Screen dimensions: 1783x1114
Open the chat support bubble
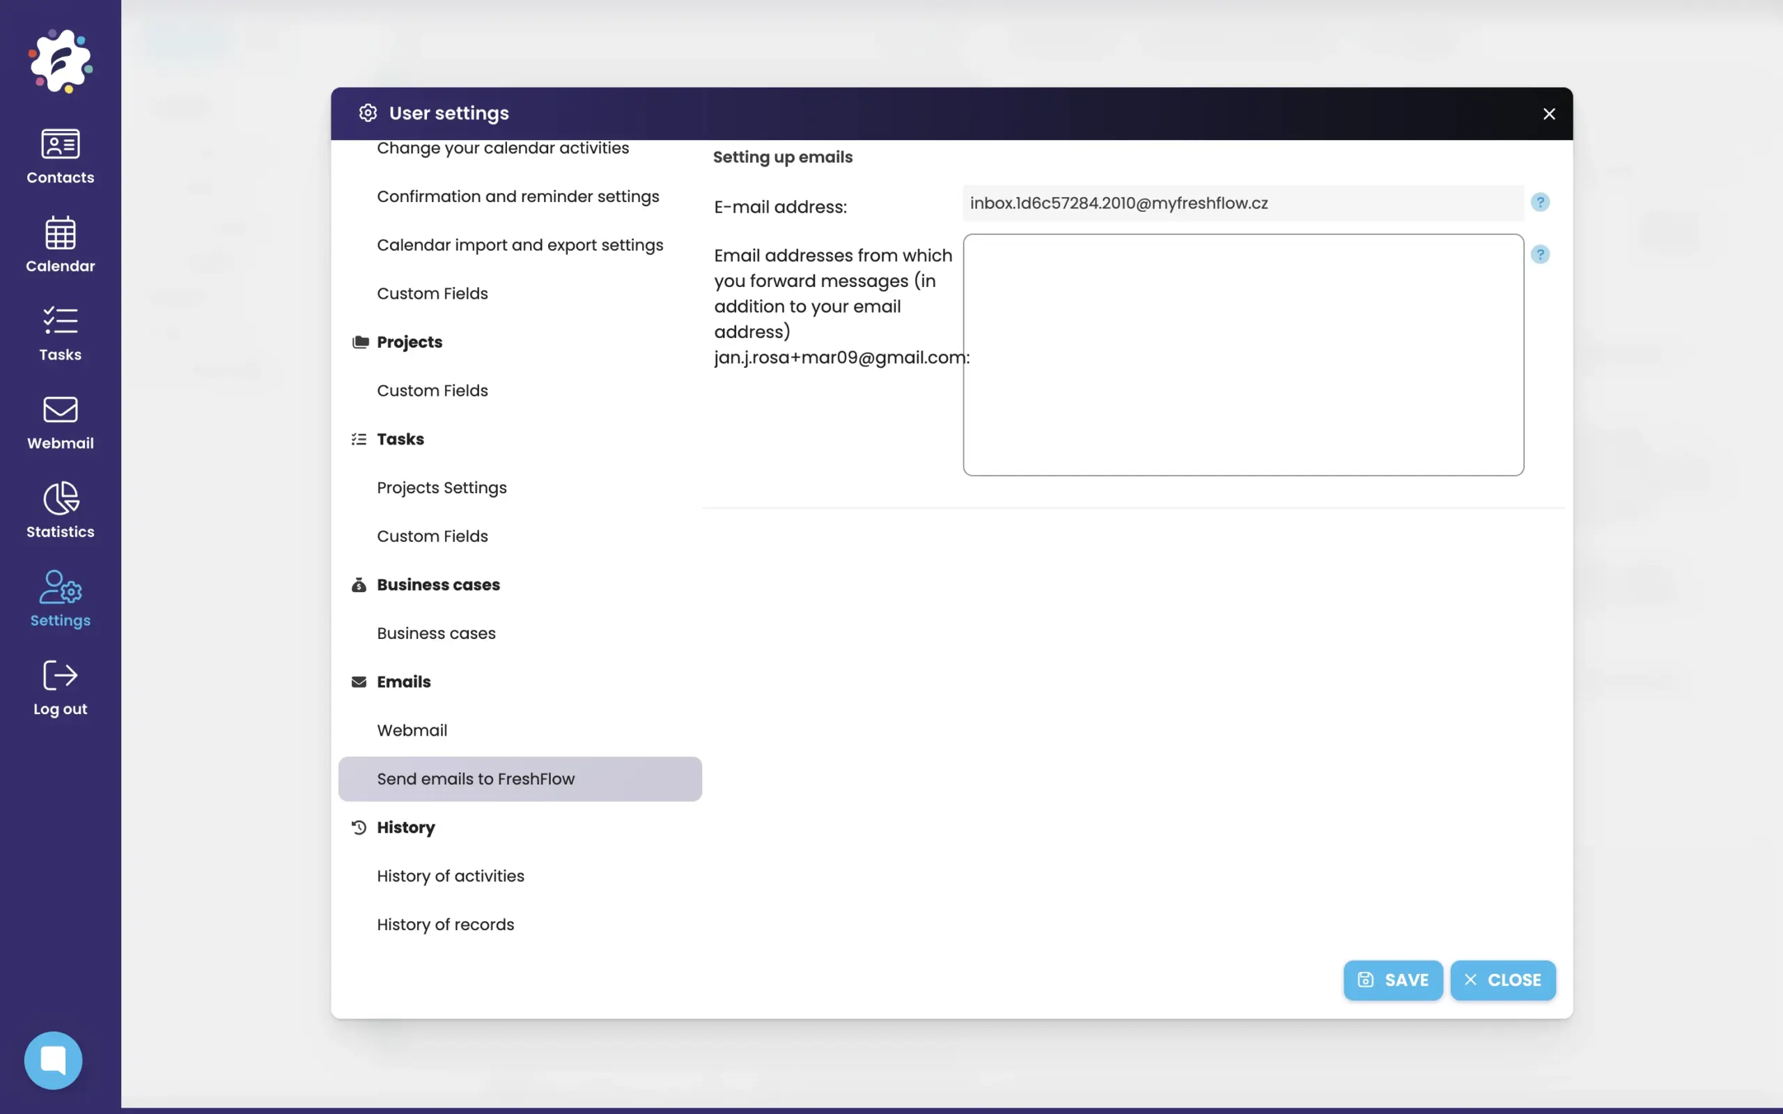click(53, 1060)
